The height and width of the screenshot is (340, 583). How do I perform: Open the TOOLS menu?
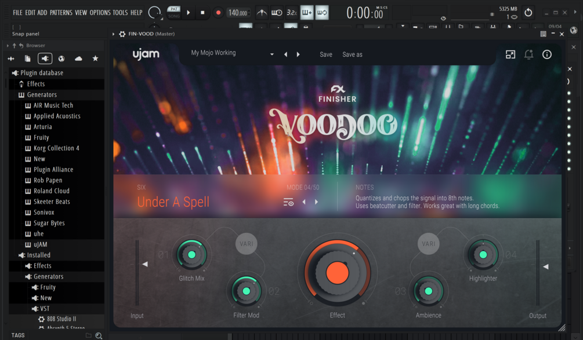120,13
